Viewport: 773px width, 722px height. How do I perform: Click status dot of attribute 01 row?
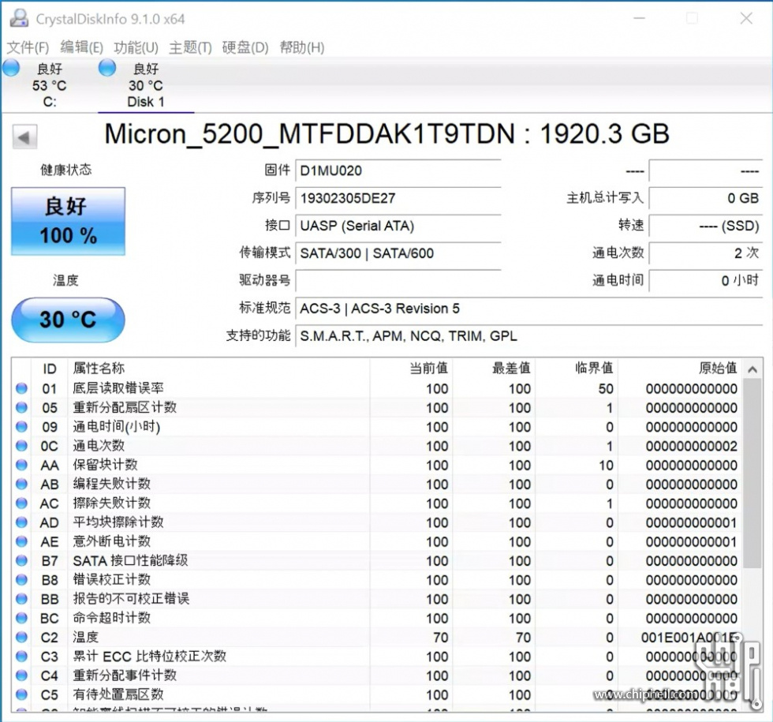(22, 388)
